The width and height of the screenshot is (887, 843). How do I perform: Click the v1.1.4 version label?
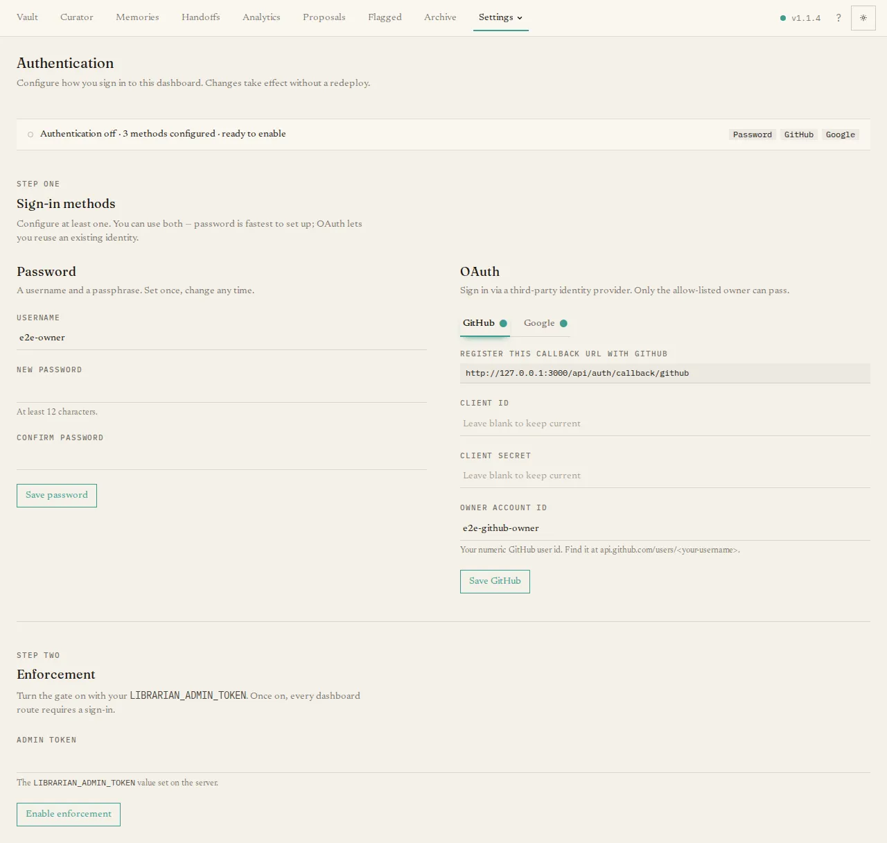(806, 18)
